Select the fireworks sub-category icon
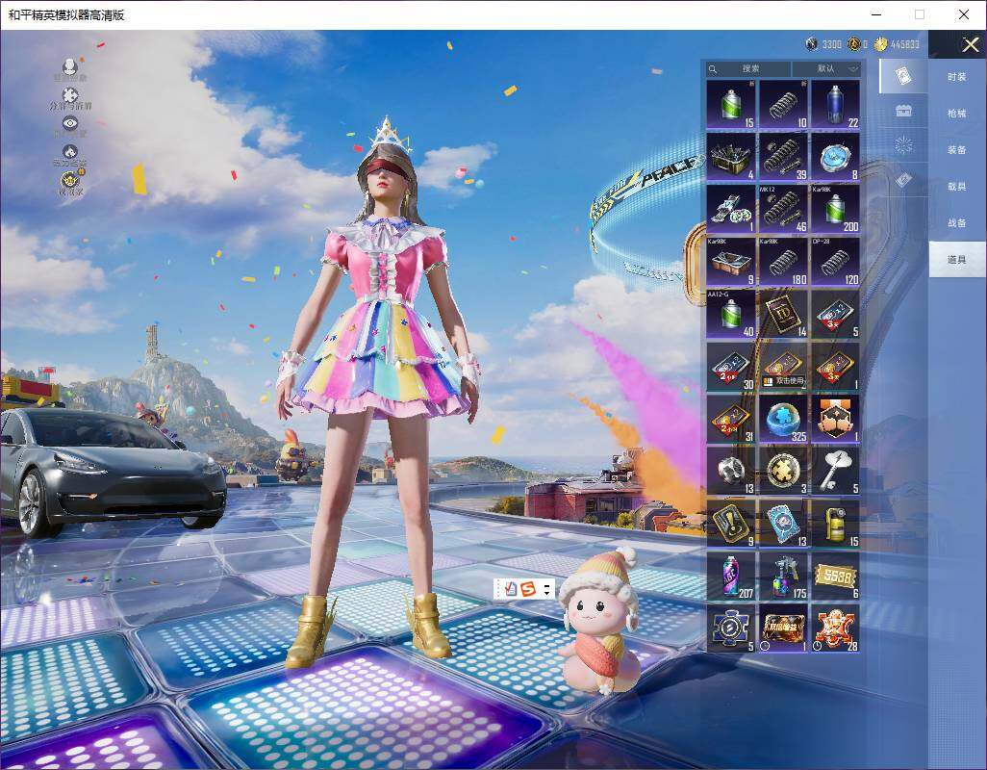Image resolution: width=987 pixels, height=770 pixels. pos(903,145)
